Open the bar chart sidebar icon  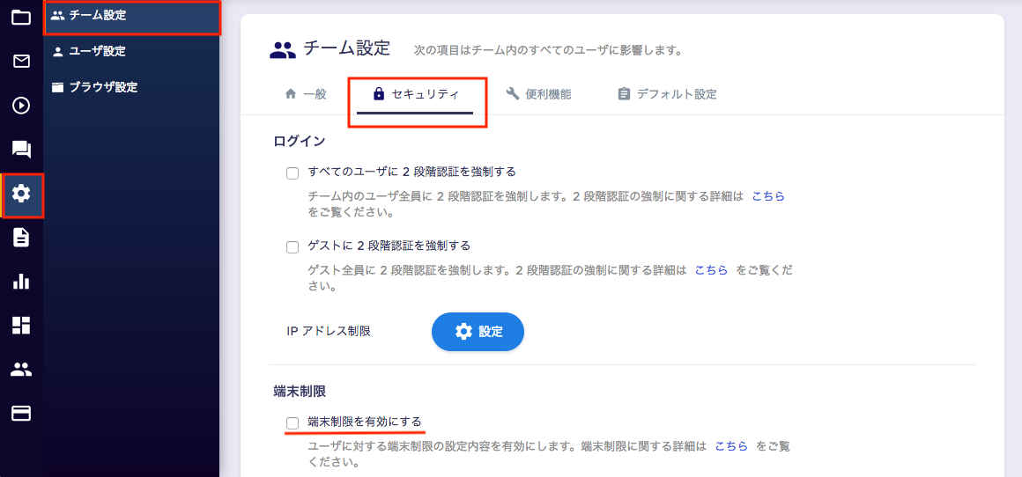21,282
